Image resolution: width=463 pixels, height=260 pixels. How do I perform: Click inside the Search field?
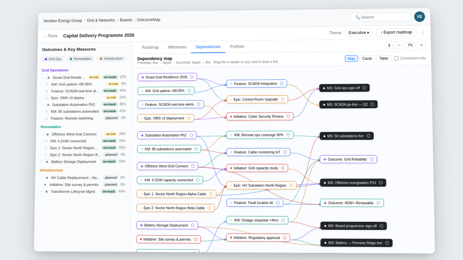(x=380, y=17)
